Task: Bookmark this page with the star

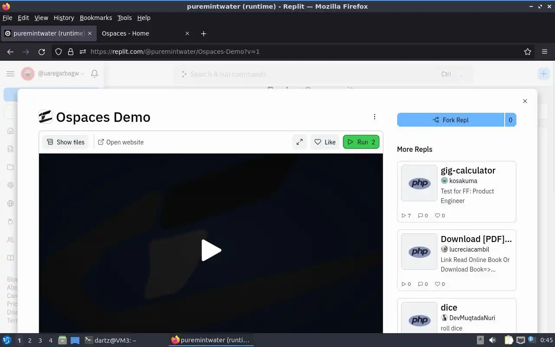Action: [x=528, y=52]
